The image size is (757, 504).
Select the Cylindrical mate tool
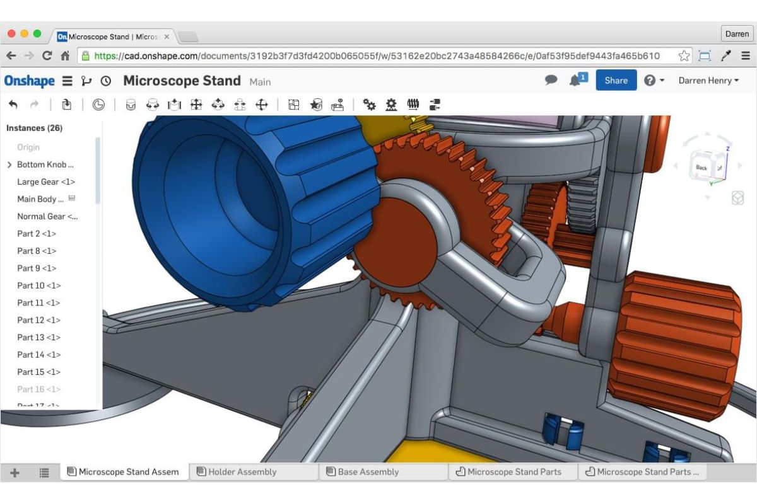click(218, 105)
